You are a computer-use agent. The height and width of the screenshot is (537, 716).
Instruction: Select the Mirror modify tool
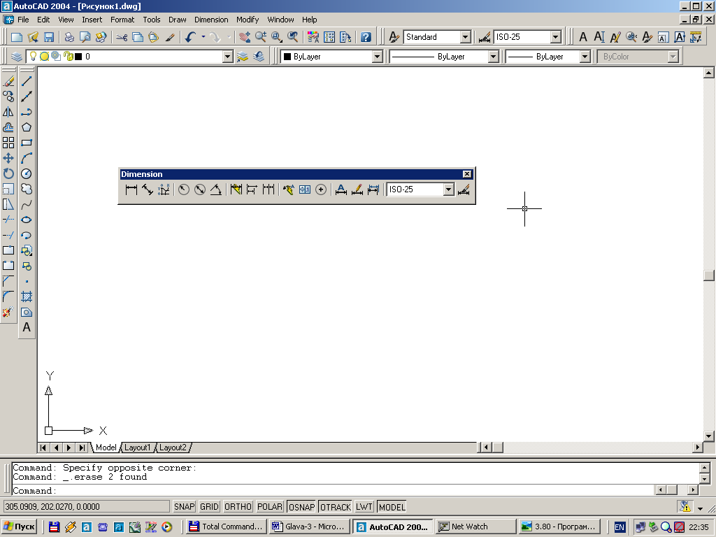(x=8, y=112)
